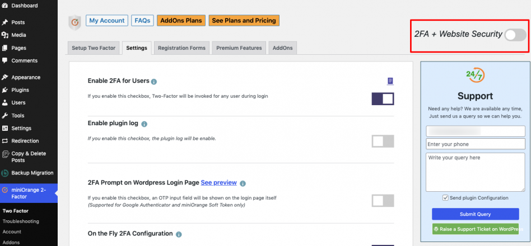
Task: Select the Settings tab
Action: point(137,48)
